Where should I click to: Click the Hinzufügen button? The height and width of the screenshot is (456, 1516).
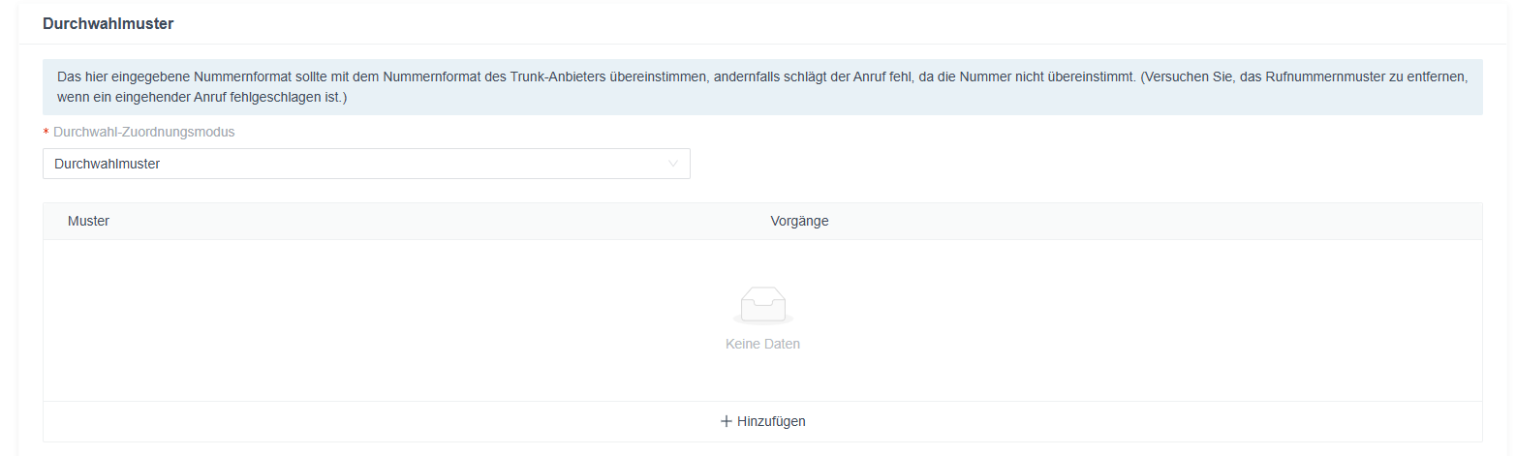click(x=762, y=421)
